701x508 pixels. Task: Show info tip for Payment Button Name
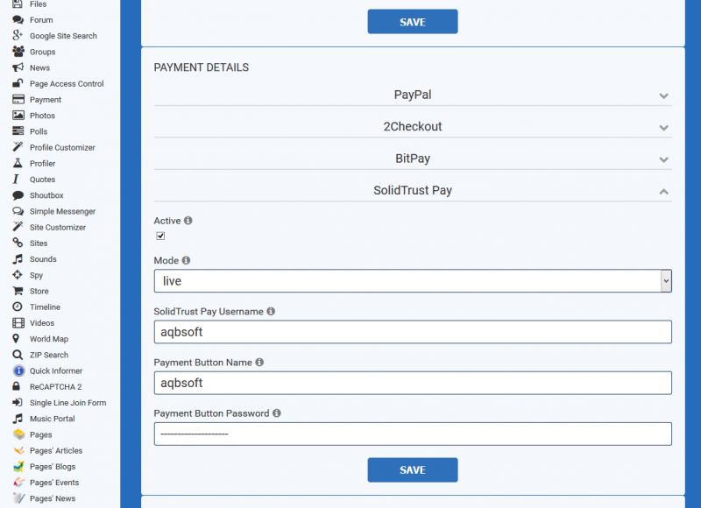[x=259, y=362]
